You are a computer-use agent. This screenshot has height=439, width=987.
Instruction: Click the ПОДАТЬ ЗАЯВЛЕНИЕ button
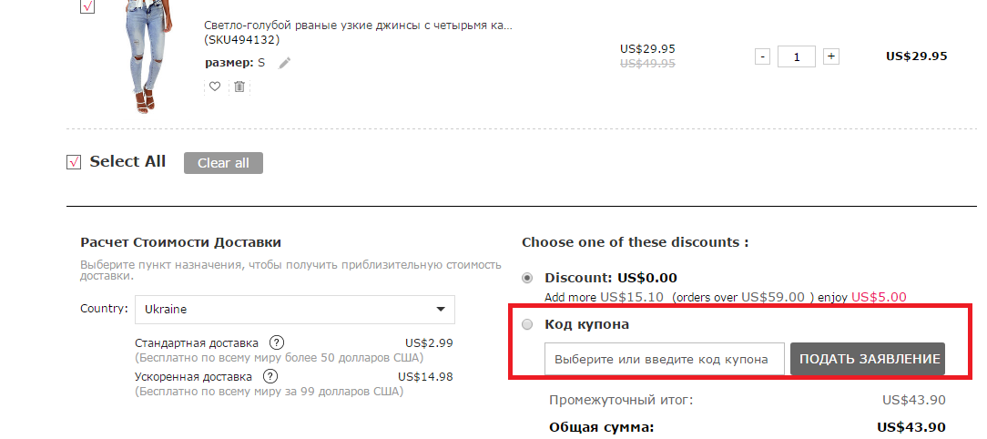(869, 359)
